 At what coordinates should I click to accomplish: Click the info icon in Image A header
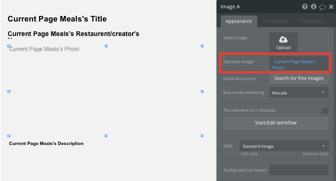click(x=314, y=7)
